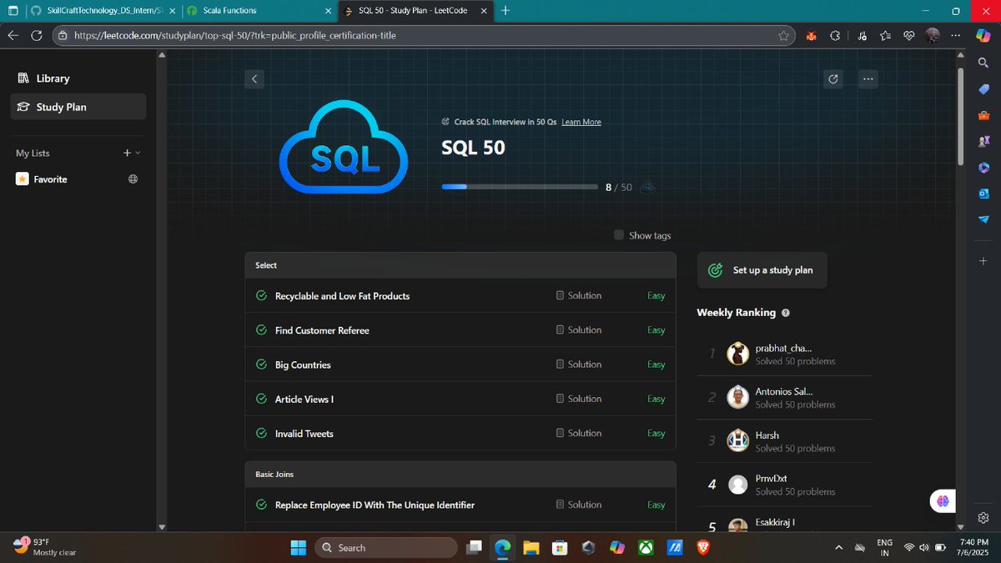Open the Windows Start menu
Screen dimensions: 1001x563
[x=298, y=548]
